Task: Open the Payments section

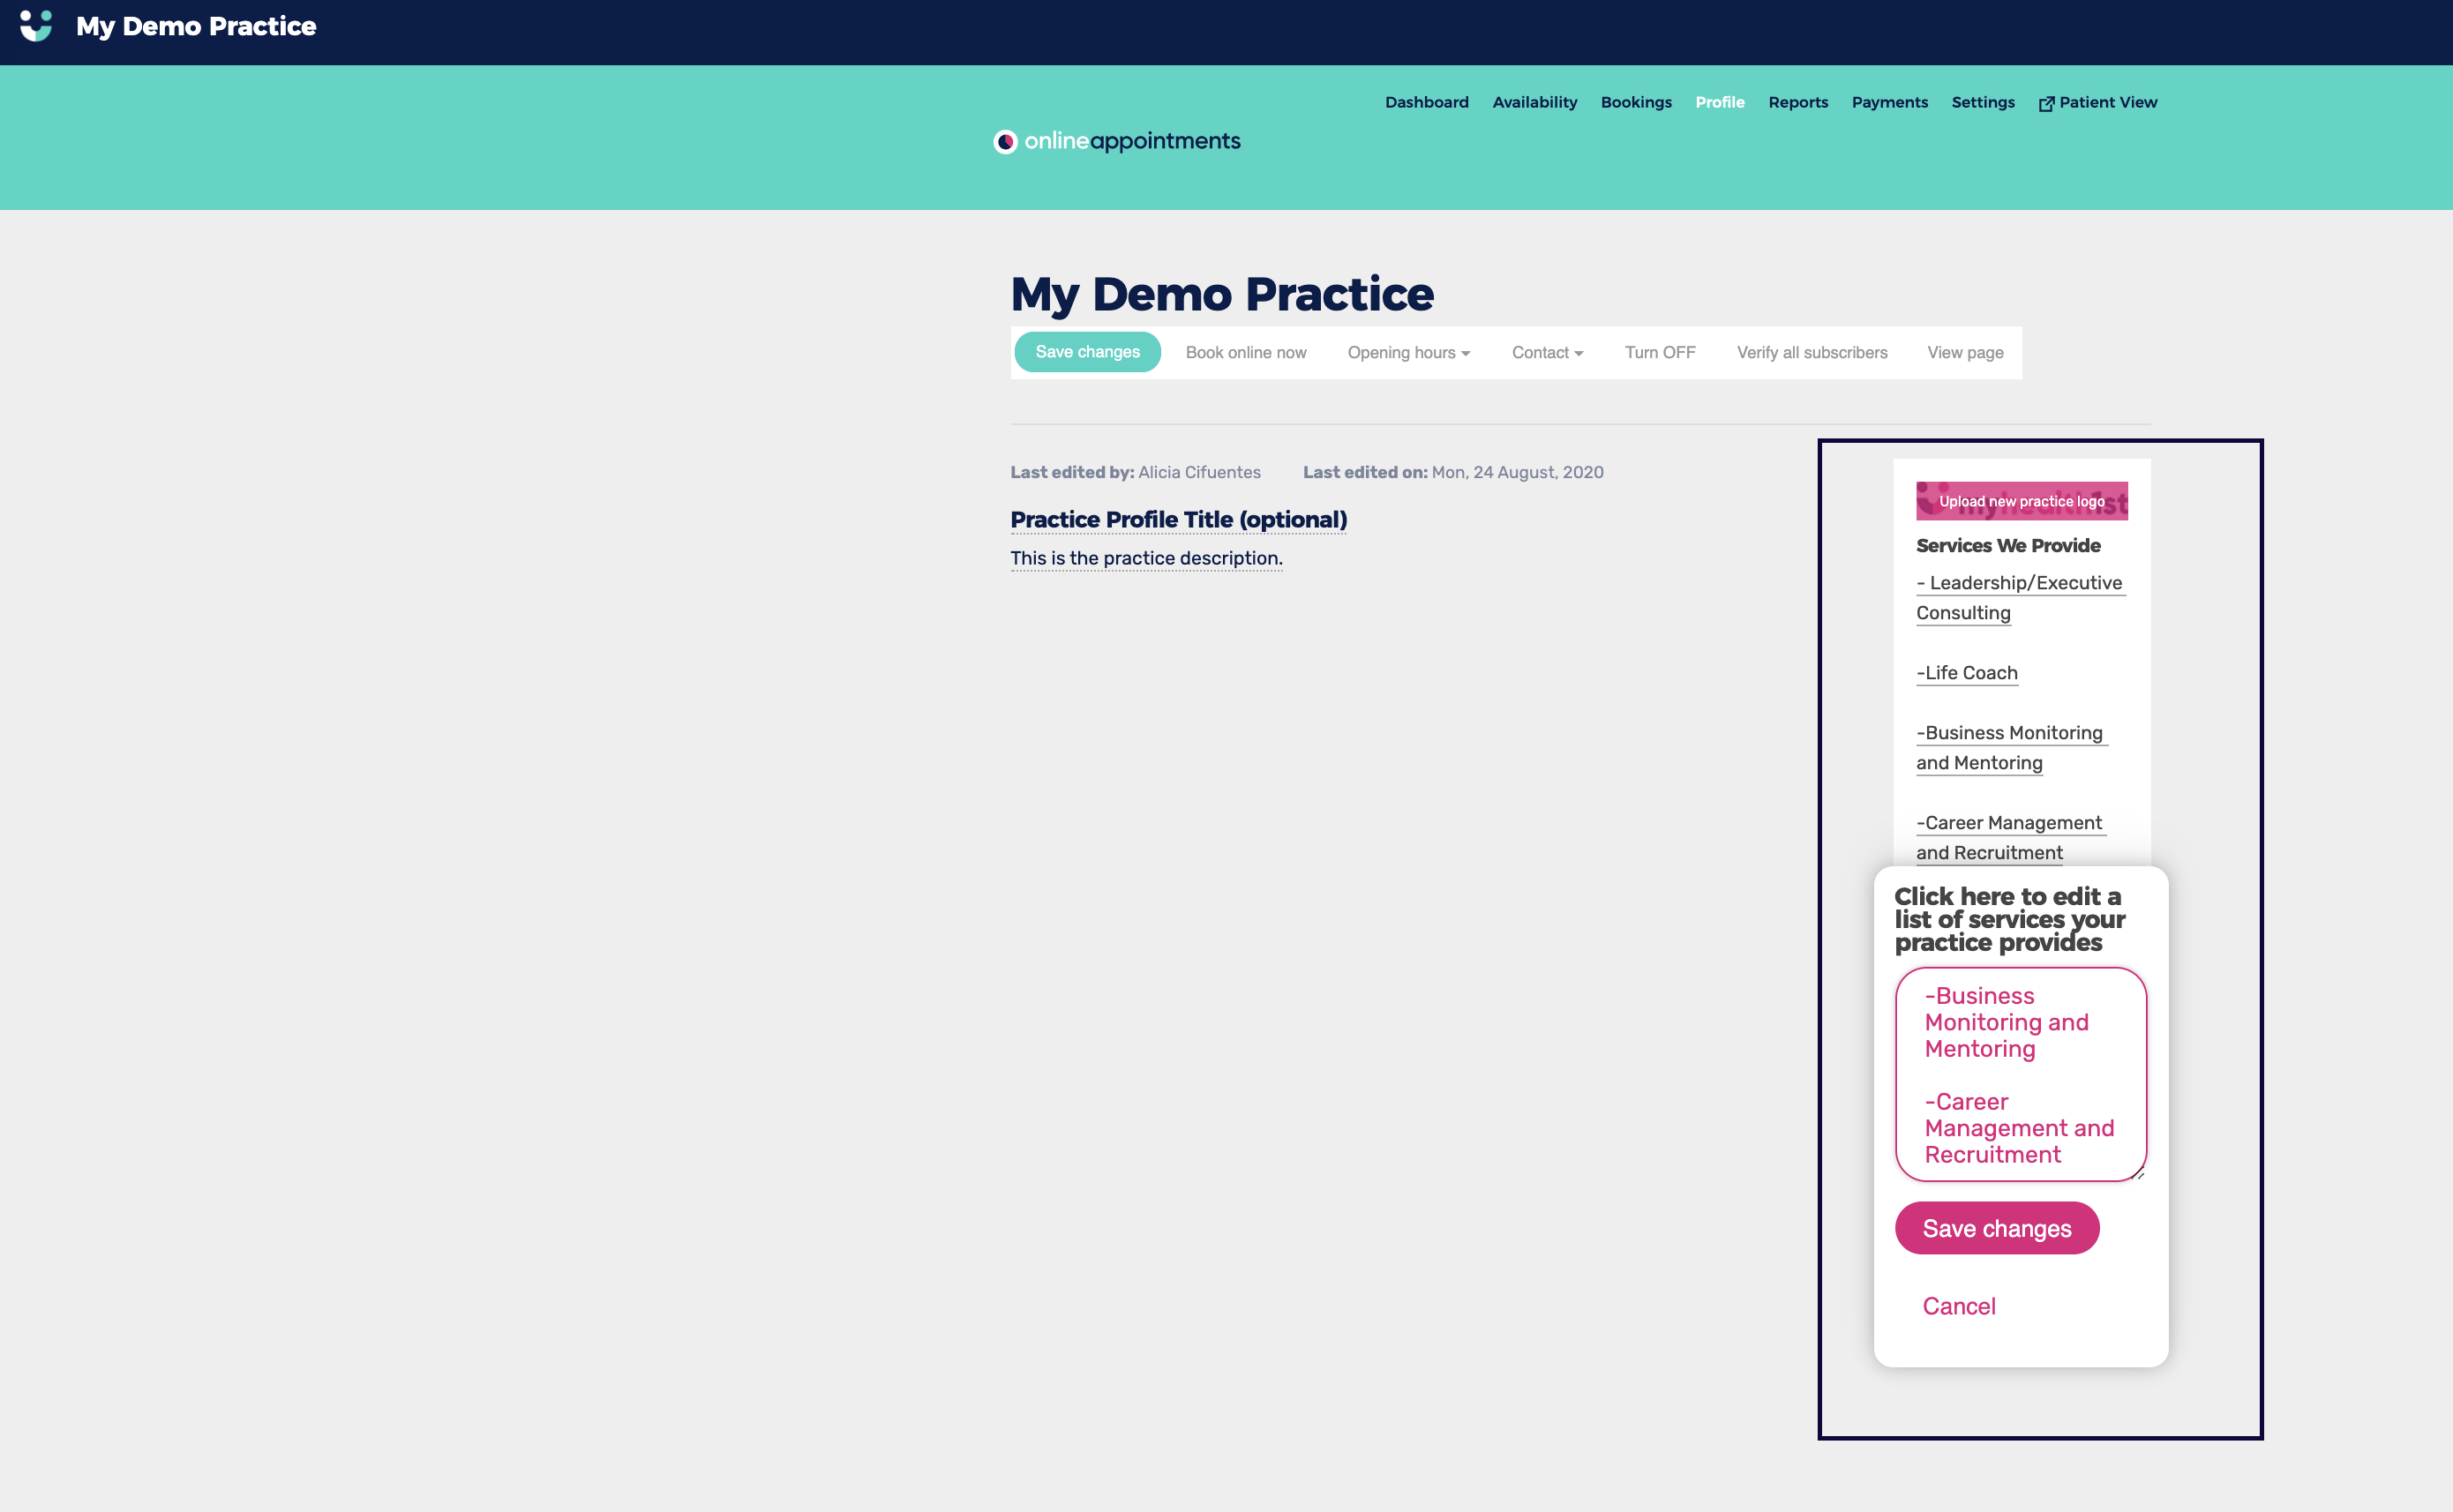Action: [1889, 102]
